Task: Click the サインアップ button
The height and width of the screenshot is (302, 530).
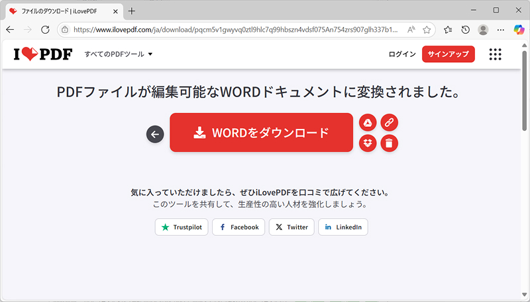Action: (449, 54)
